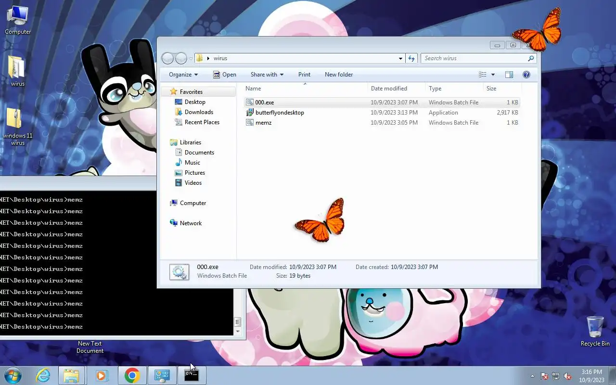The height and width of the screenshot is (385, 616).
Task: Select Network in the navigation pane
Action: pyautogui.click(x=191, y=223)
